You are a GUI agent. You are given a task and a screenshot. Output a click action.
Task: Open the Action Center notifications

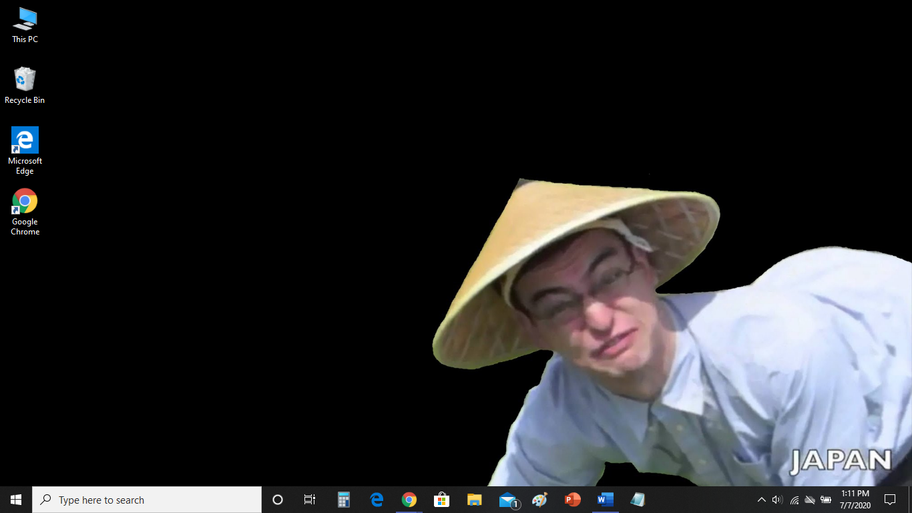pos(889,500)
